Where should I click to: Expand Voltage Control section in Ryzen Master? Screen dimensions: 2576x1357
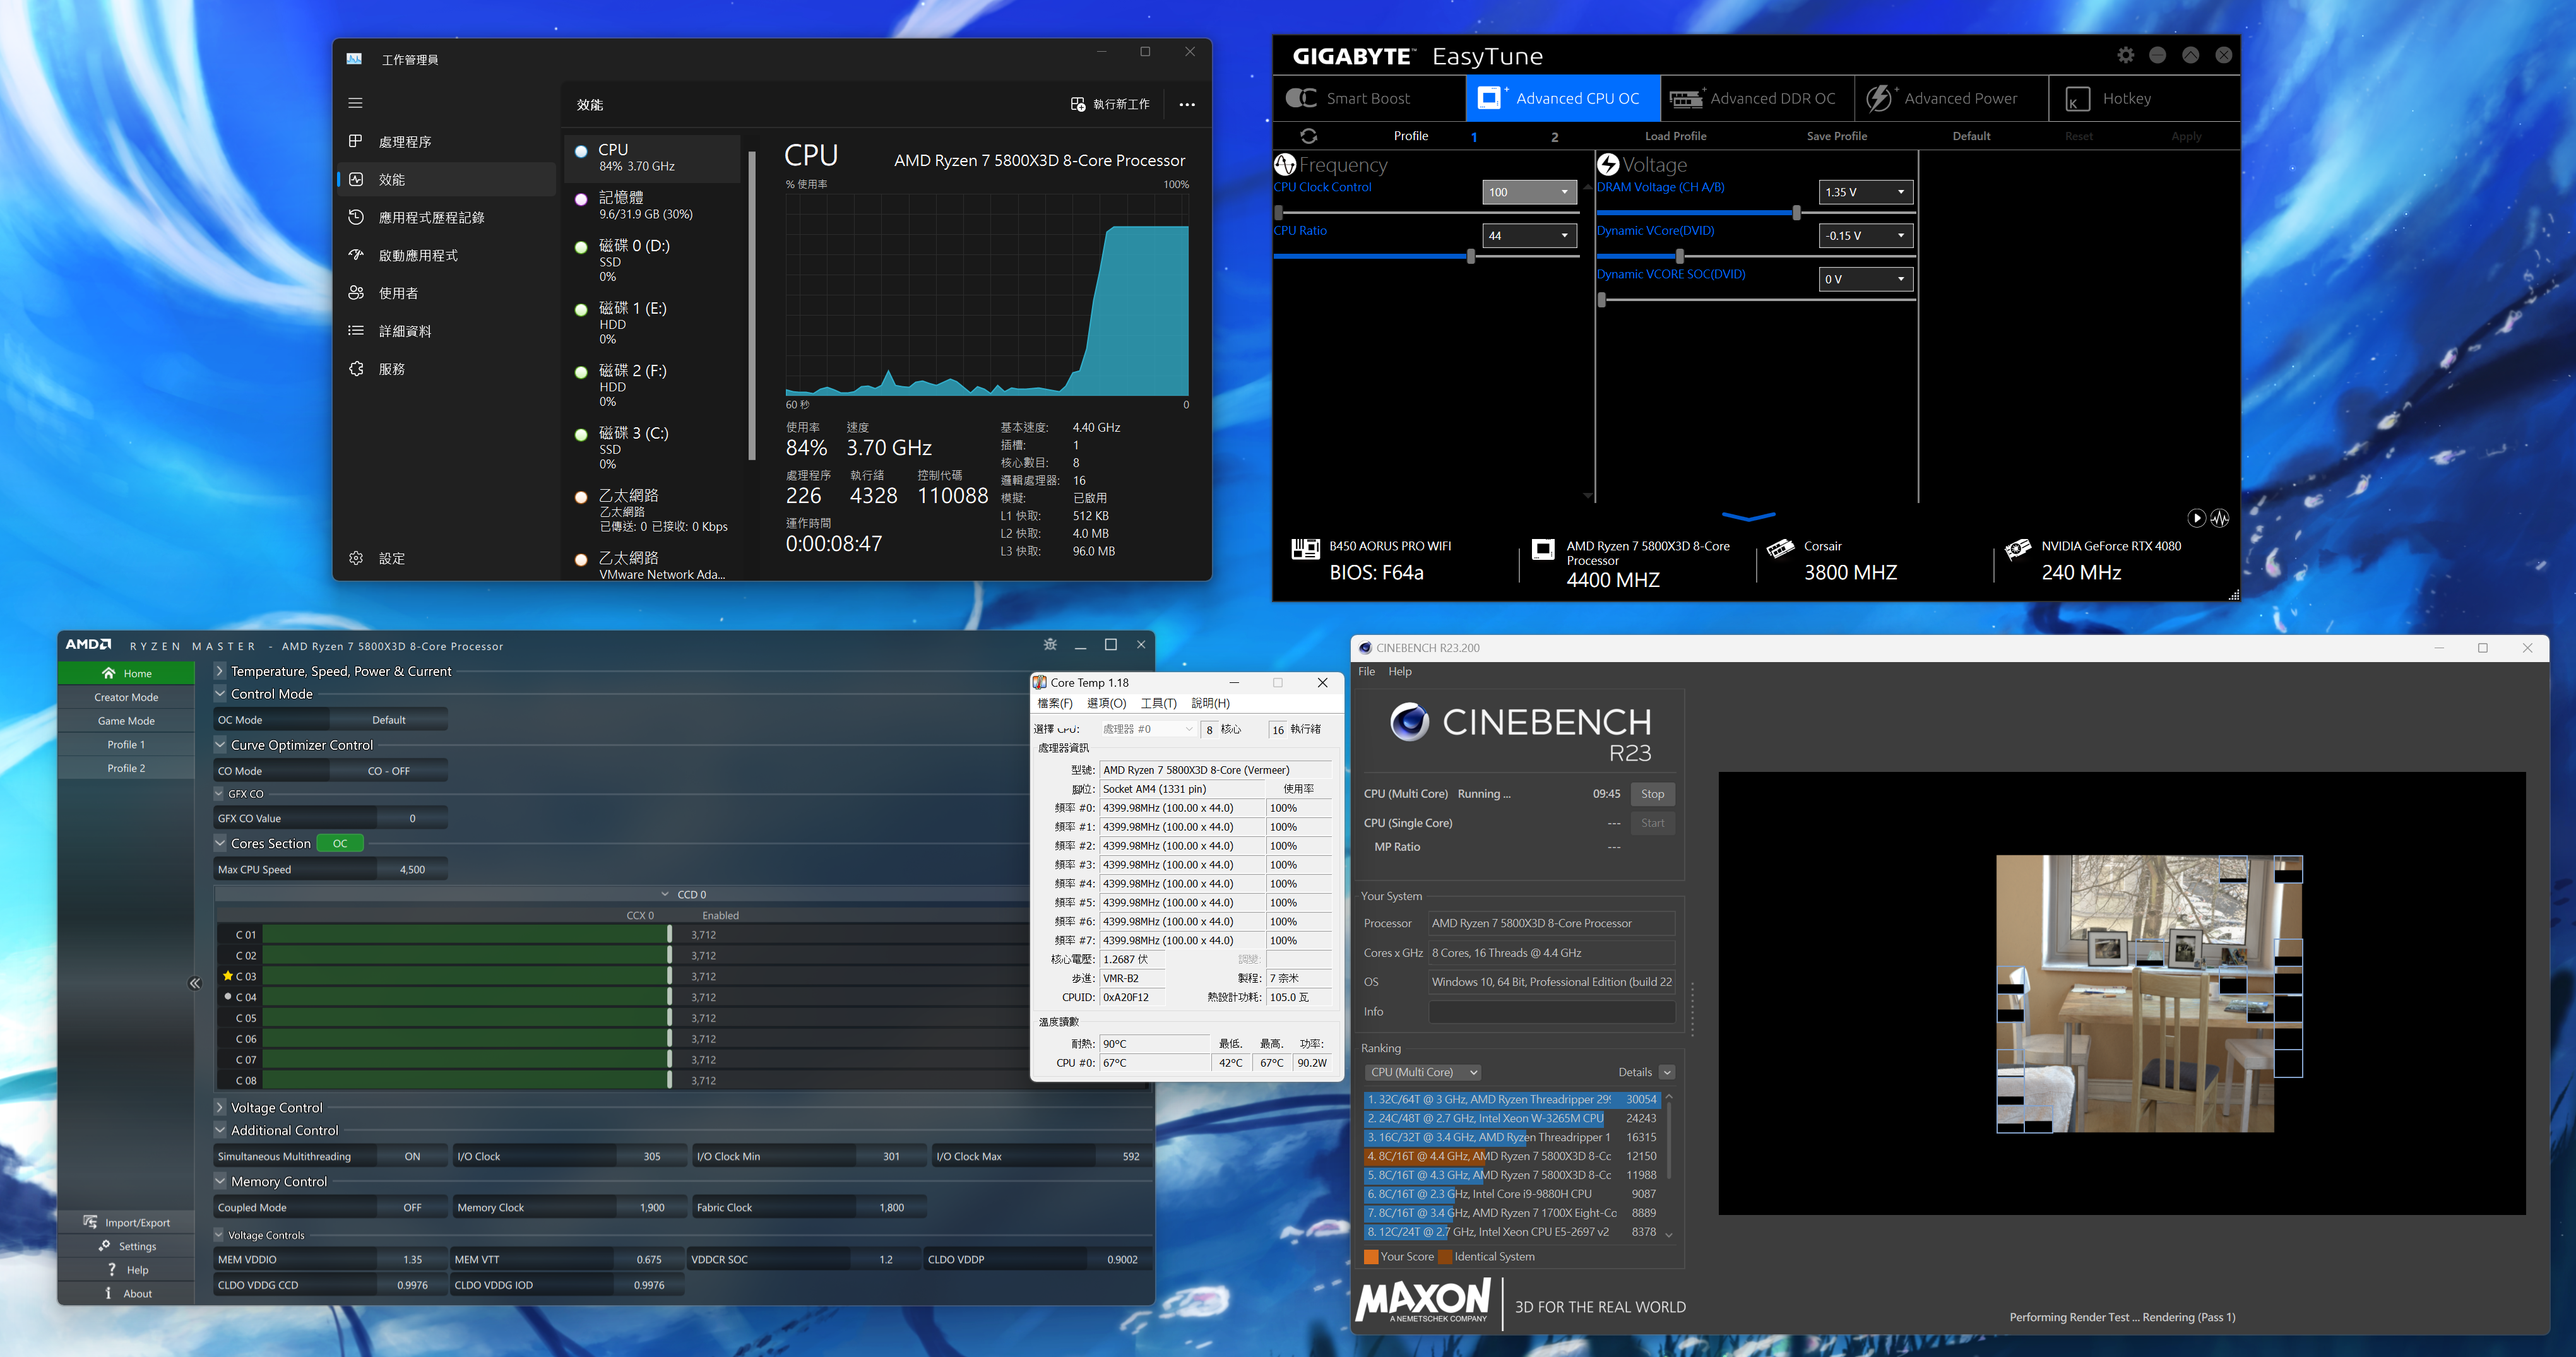[221, 1107]
